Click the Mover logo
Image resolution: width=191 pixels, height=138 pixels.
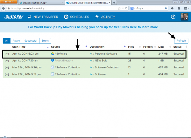(12, 17)
